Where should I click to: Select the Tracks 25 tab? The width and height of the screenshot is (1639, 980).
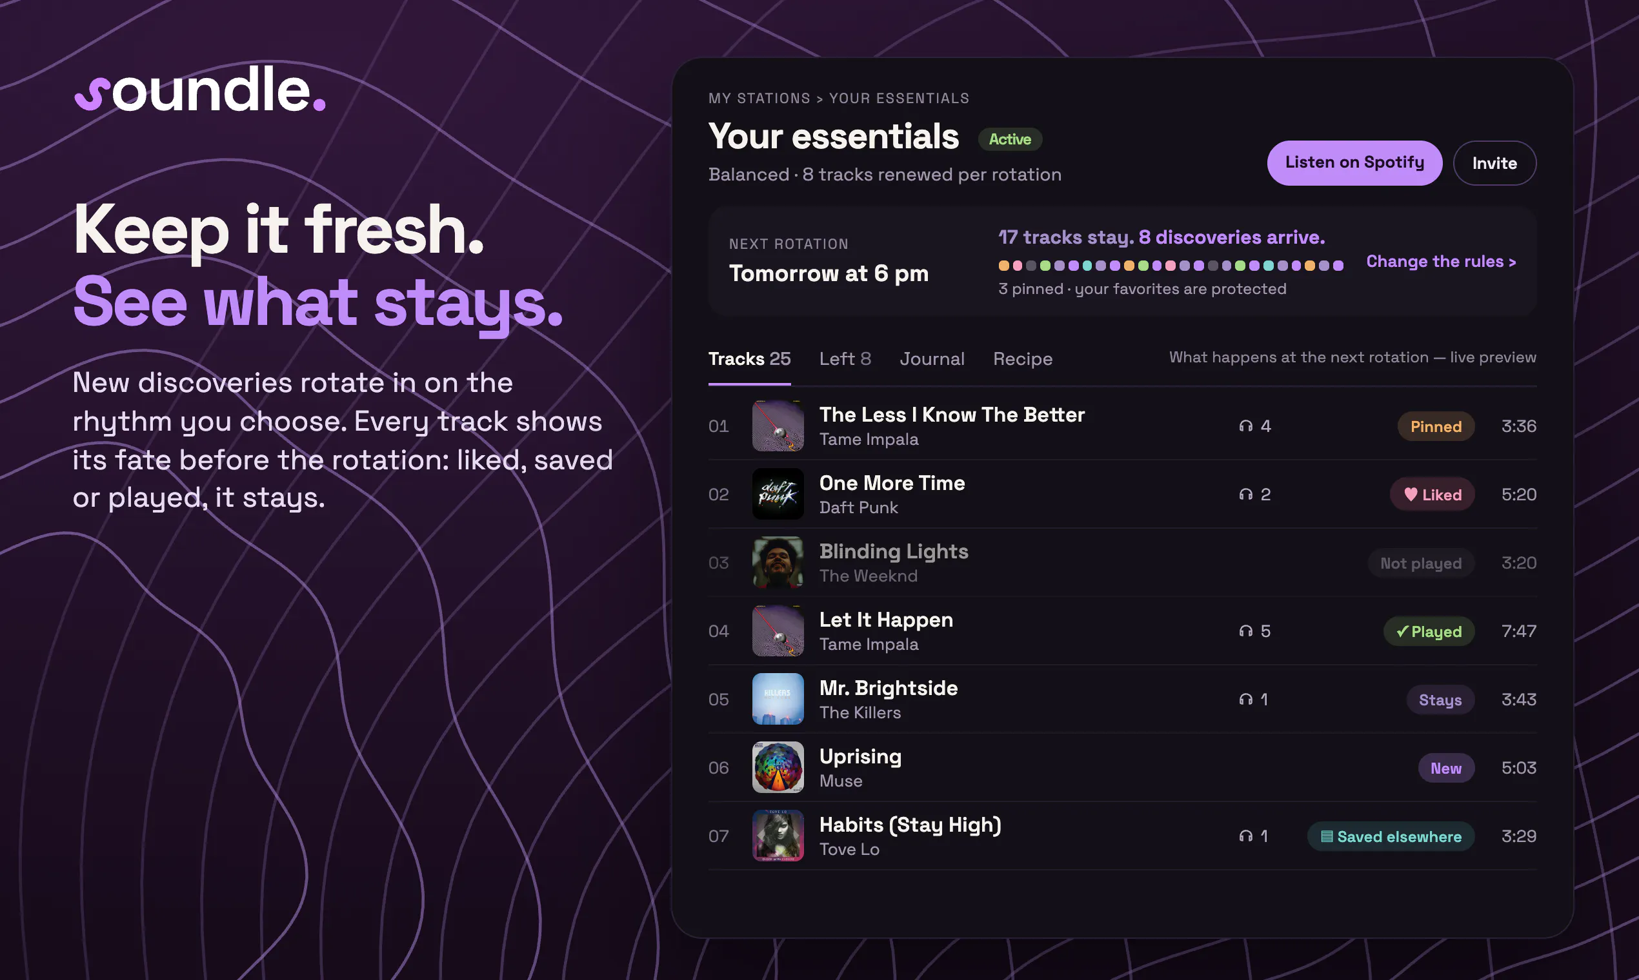[x=749, y=358]
